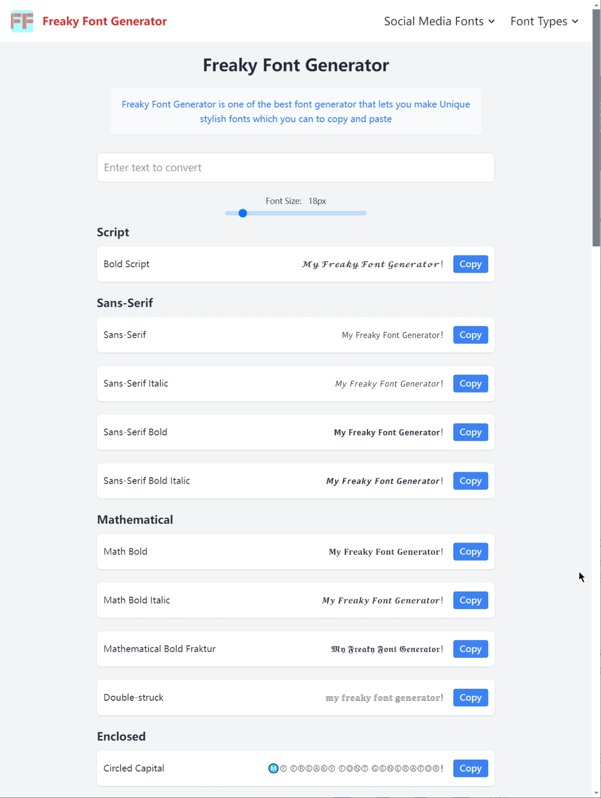The height and width of the screenshot is (798, 601).
Task: Open the Font Types dropdown
Action: click(539, 21)
